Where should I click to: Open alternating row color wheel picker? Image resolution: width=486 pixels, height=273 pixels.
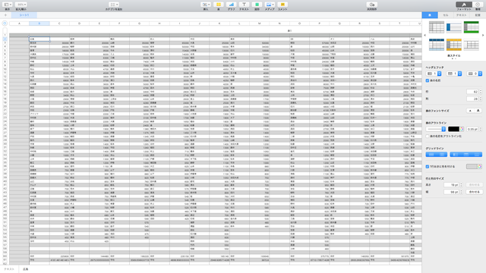479,167
